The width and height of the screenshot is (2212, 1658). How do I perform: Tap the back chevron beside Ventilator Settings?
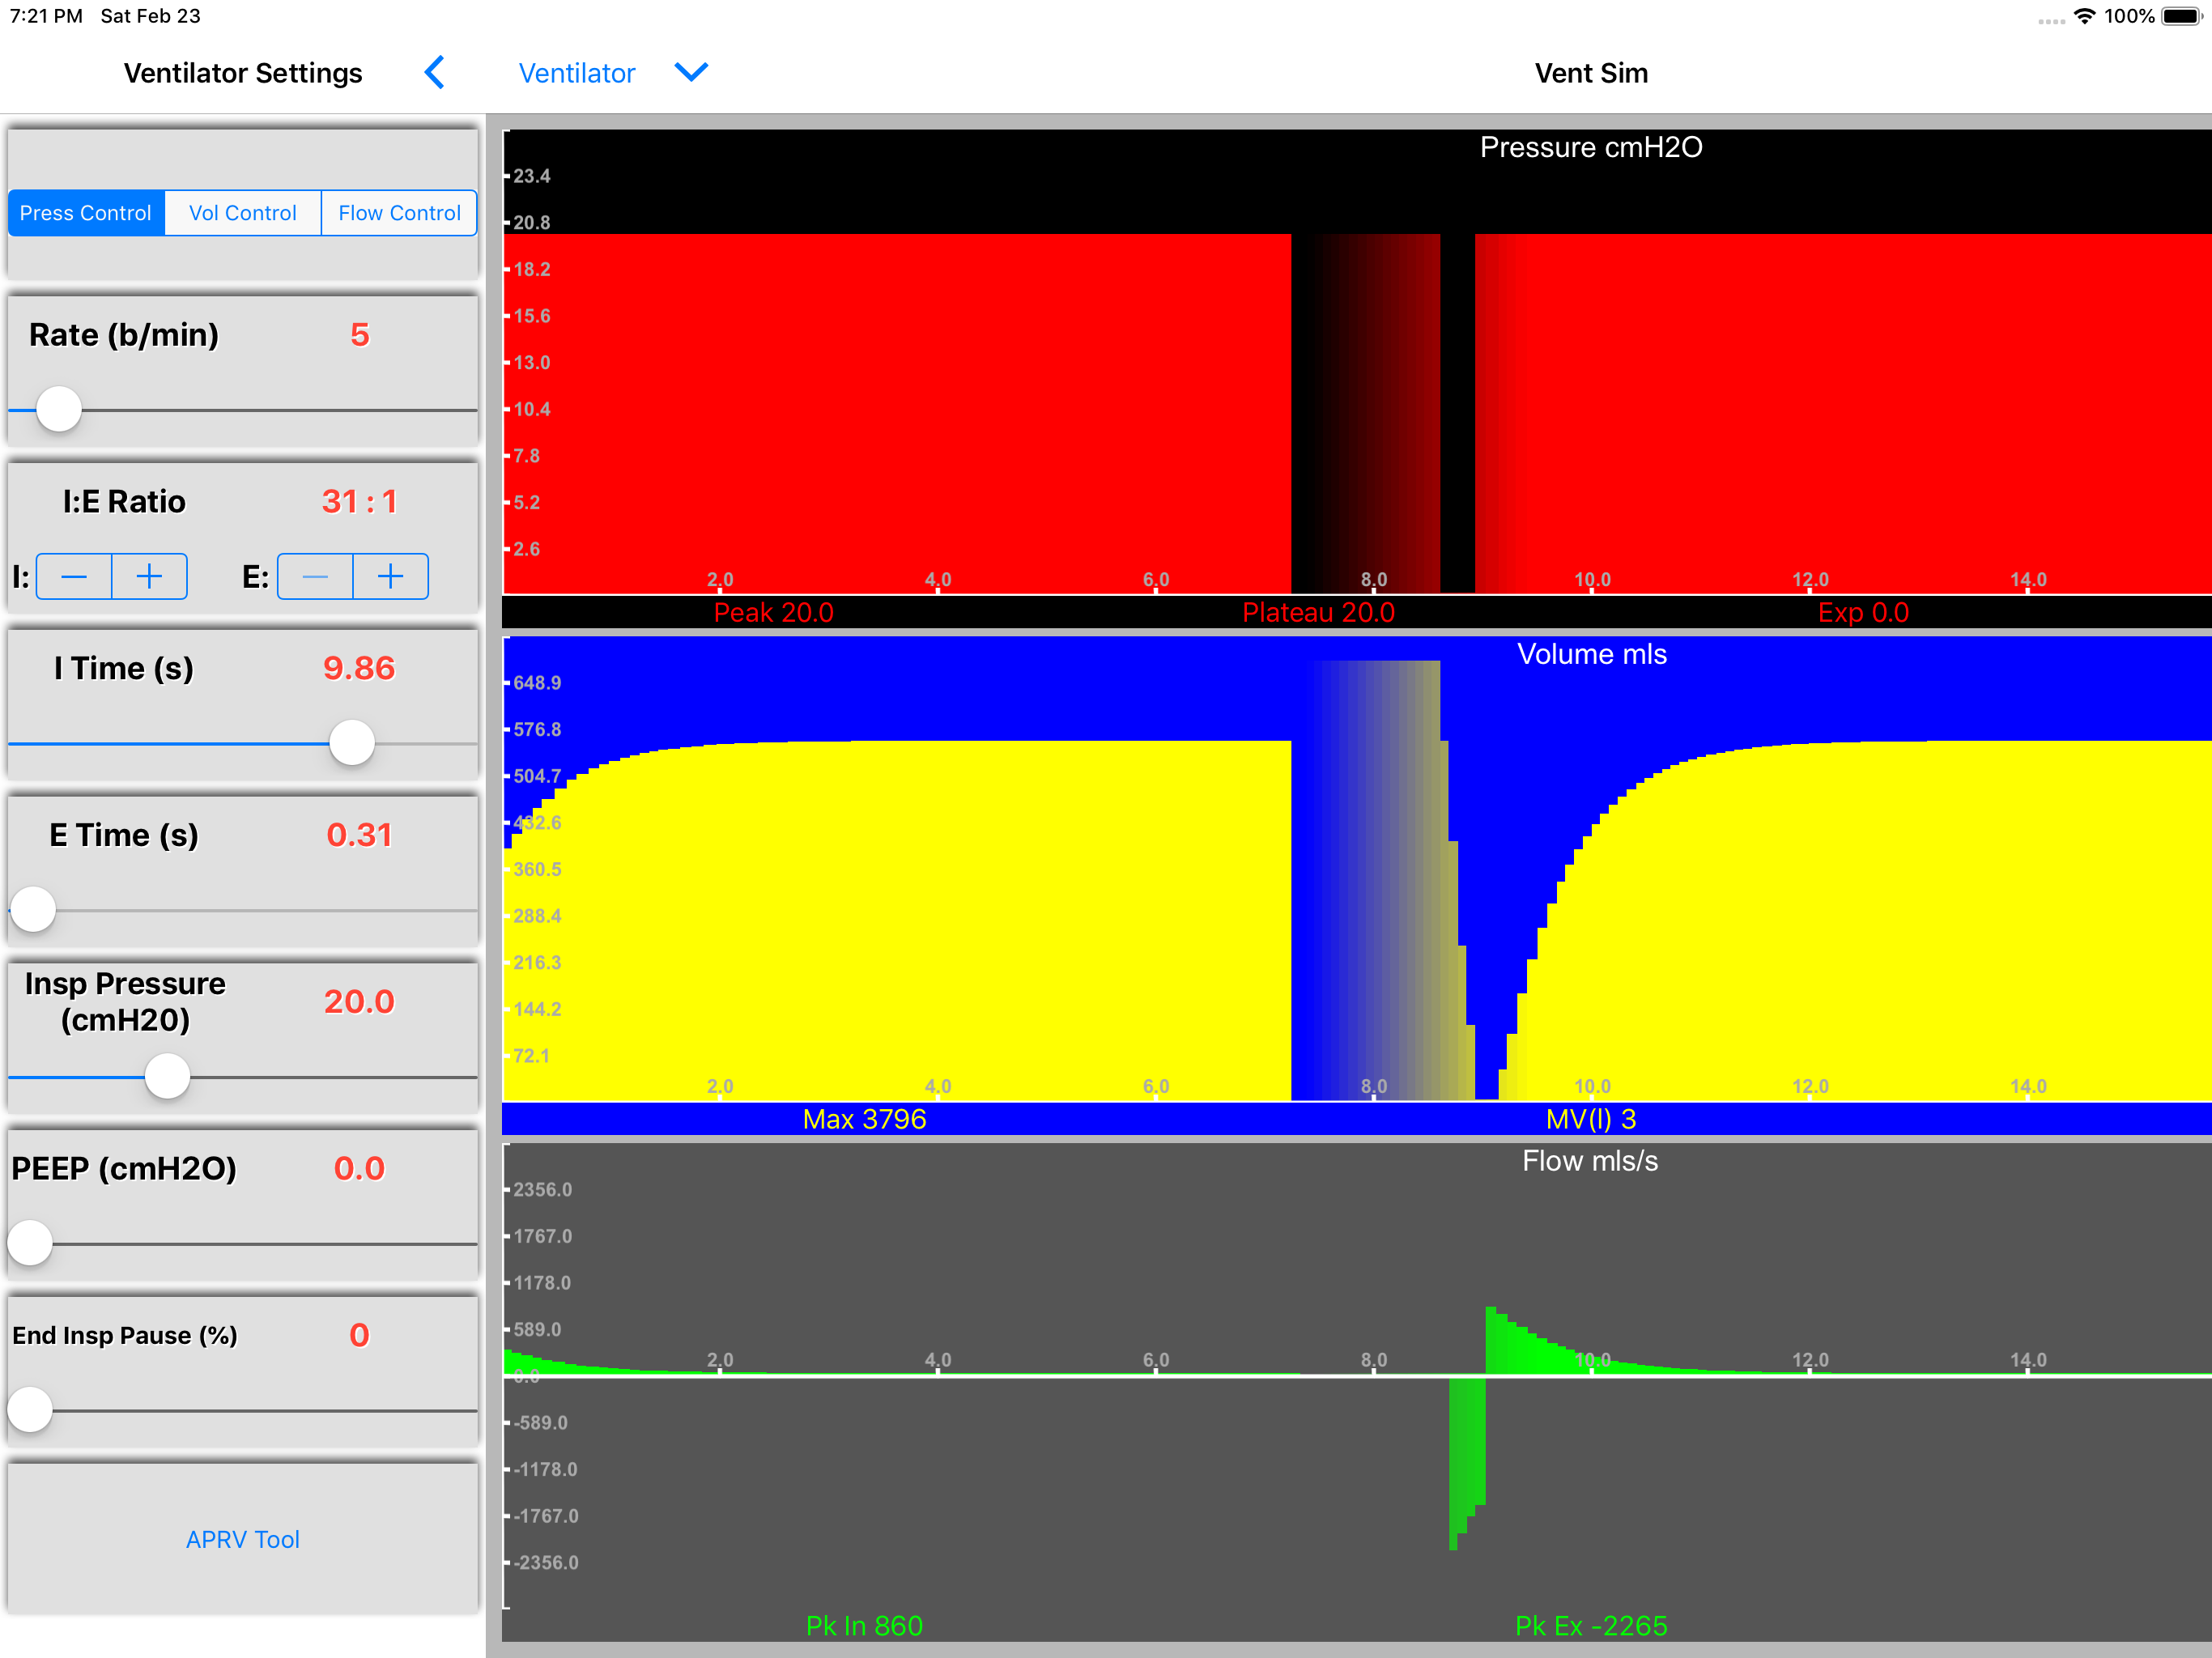[435, 72]
